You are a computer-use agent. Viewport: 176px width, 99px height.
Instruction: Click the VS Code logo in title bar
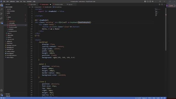tap(1, 1)
